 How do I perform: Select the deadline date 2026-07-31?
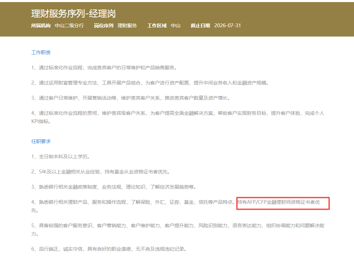(227, 26)
